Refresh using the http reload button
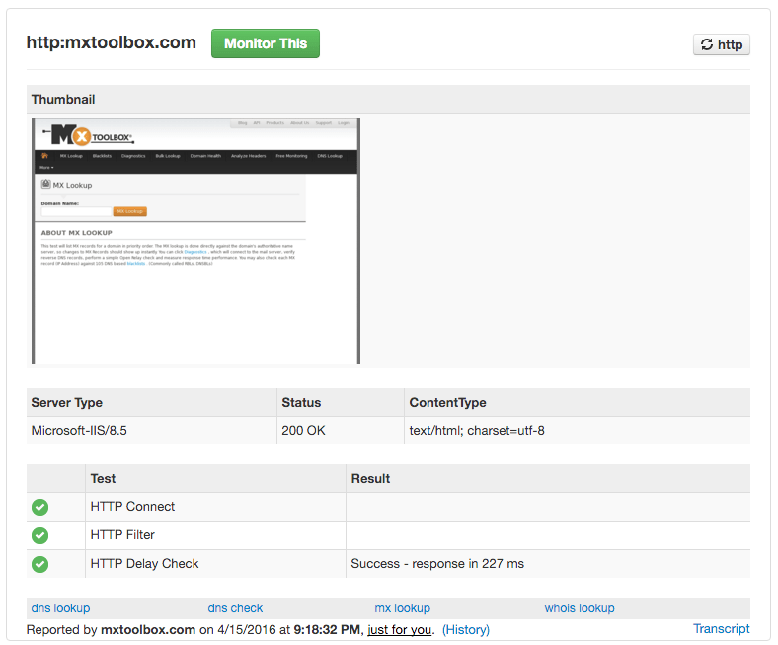This screenshot has width=778, height=645. pos(721,44)
